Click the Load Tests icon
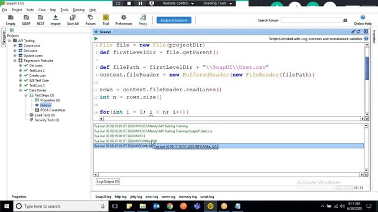This screenshot has height=212, width=378. pos(31,115)
